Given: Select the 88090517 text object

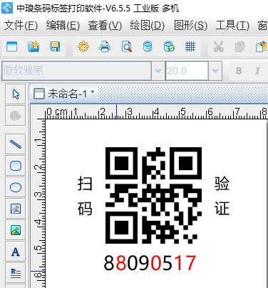Looking at the screenshot, I should [x=150, y=263].
